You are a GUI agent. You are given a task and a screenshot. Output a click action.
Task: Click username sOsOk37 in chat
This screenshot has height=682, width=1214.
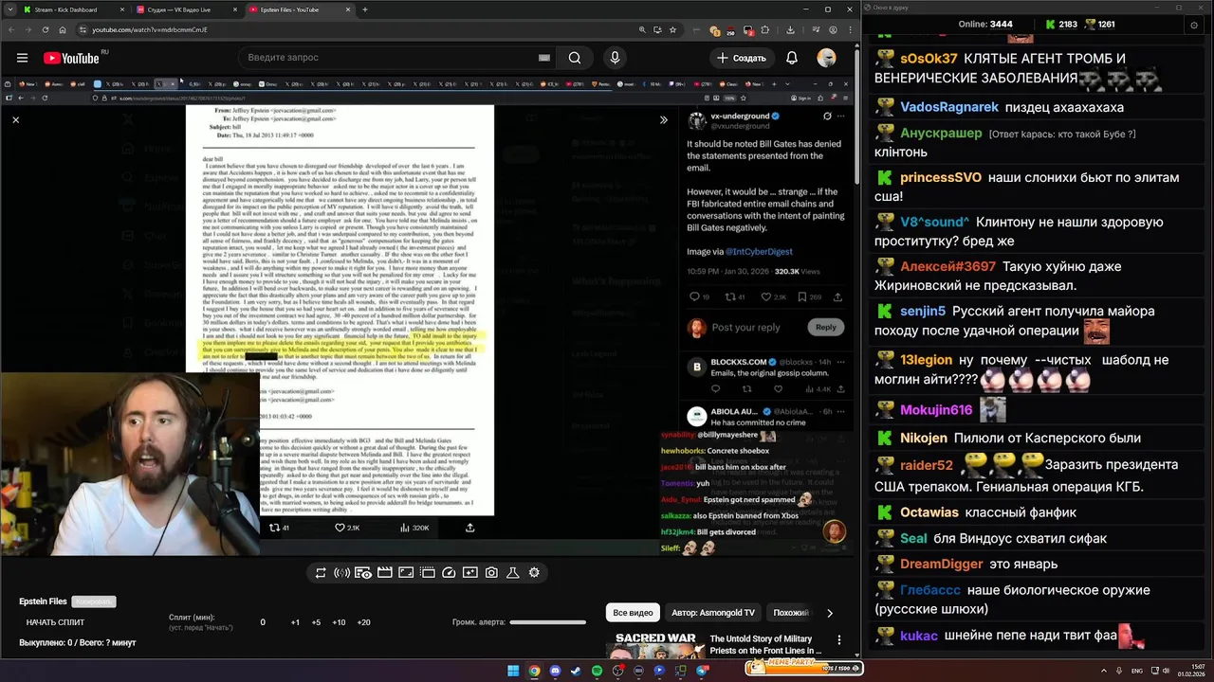click(x=929, y=59)
